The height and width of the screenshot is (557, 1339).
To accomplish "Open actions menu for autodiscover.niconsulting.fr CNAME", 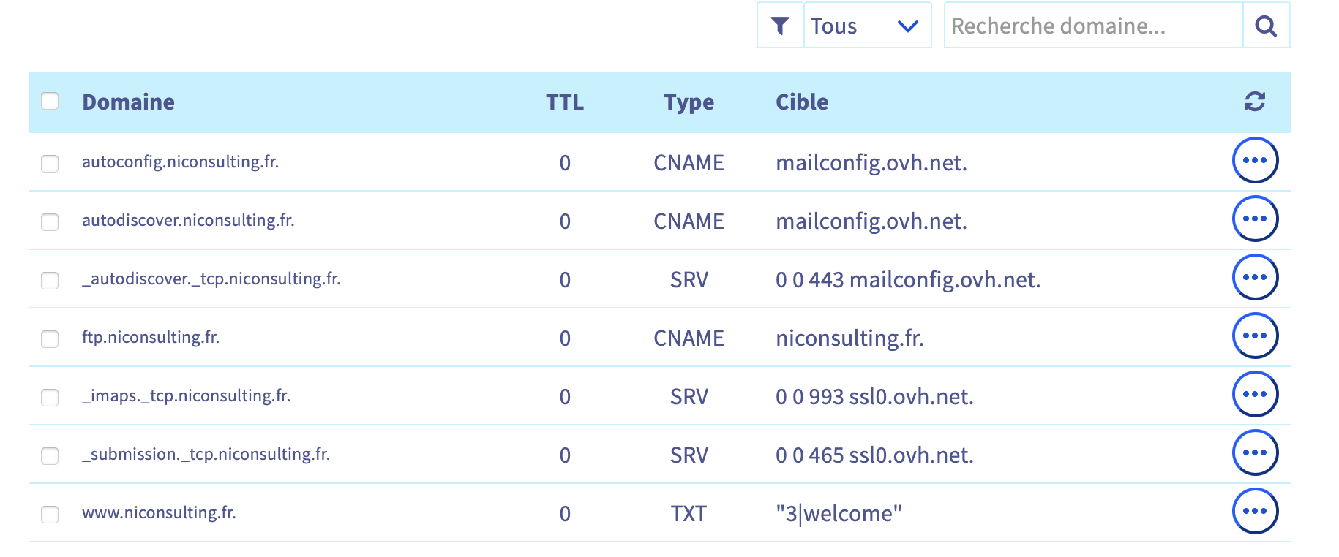I will [1255, 219].
